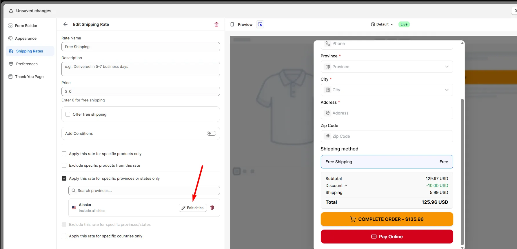This screenshot has height=249, width=517.
Task: Click the layout icon beside Default
Action: coord(373,24)
